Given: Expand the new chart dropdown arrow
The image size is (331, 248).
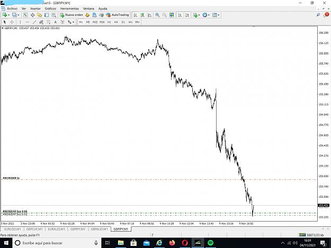Looking at the screenshot, I should click(x=8, y=15).
